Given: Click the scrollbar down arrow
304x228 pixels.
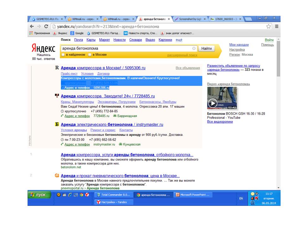Looking at the screenshot, I should click(x=278, y=188).
